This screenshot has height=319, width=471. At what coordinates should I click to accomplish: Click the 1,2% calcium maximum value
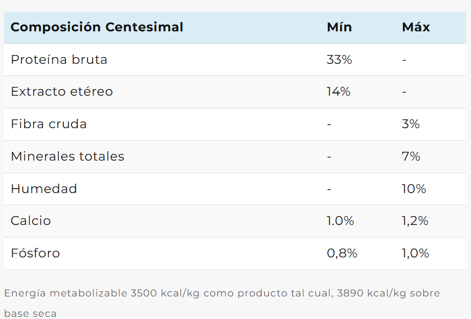[x=415, y=221]
